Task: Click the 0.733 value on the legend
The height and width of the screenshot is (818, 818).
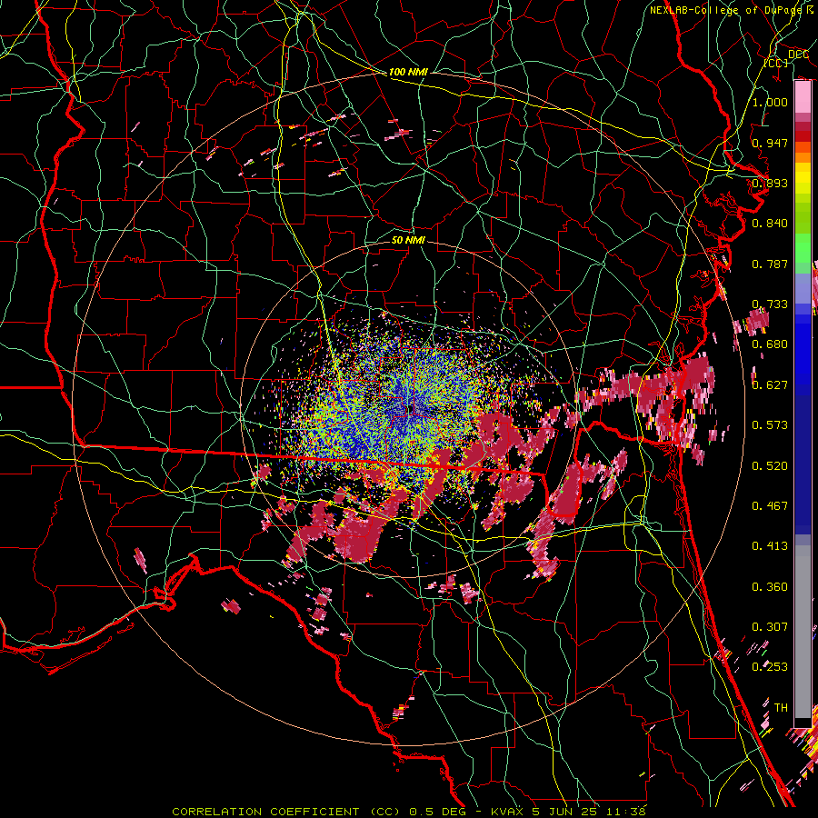Action: pyautogui.click(x=770, y=304)
